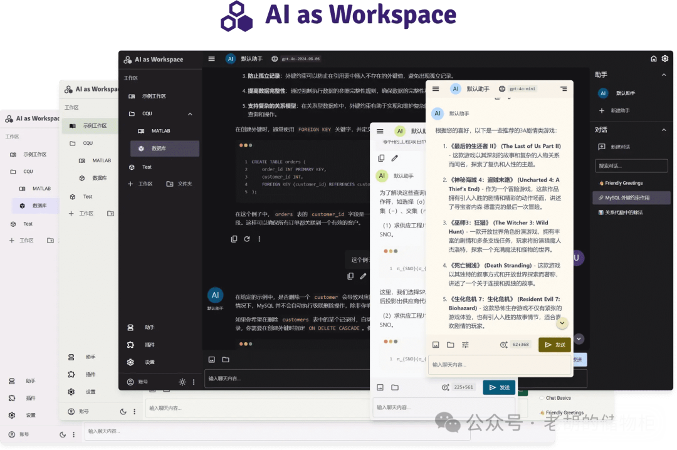
Task: Click the purple U user avatar in the dark chat
Action: coord(577,258)
